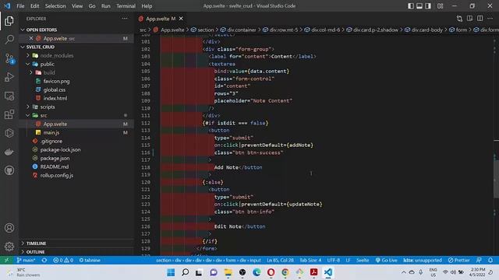Open Source Control view with badge
The image size is (499, 280).
pyautogui.click(x=9, y=59)
